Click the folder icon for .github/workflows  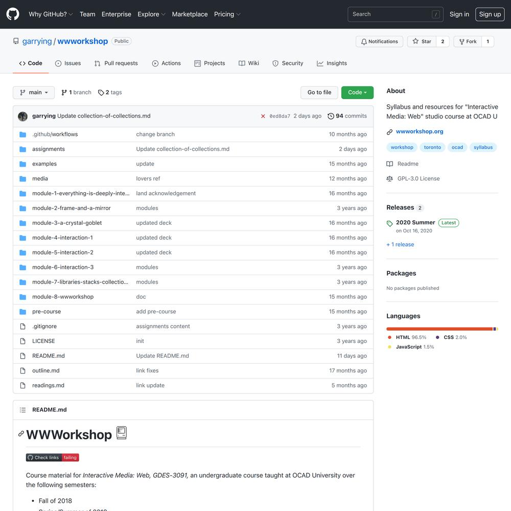pyautogui.click(x=22, y=134)
